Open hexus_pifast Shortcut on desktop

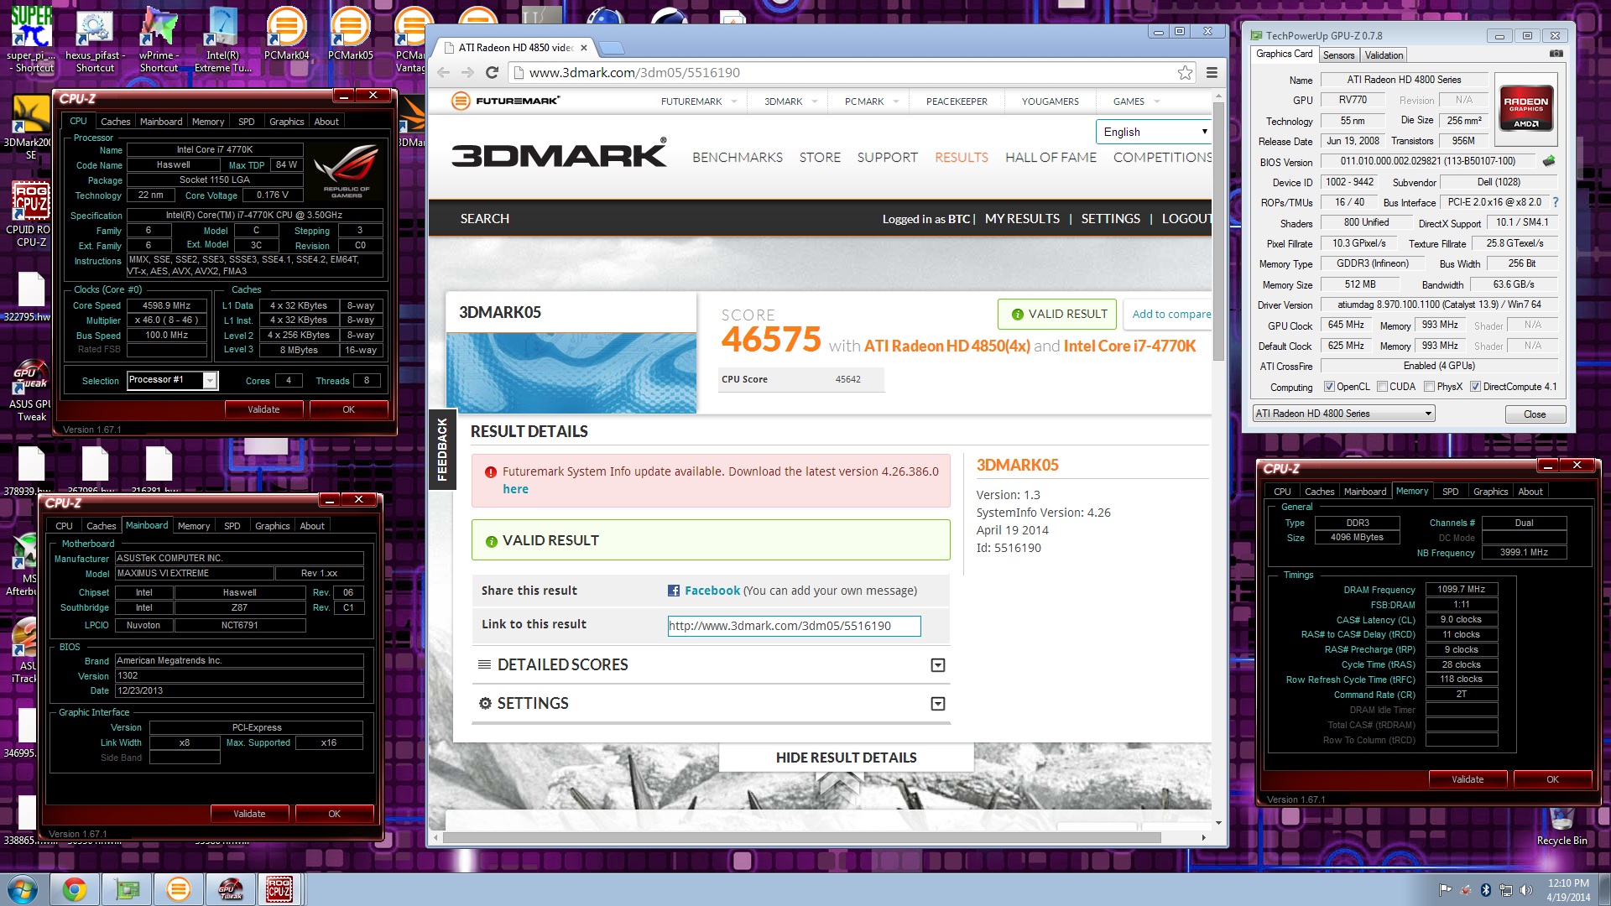pyautogui.click(x=95, y=38)
